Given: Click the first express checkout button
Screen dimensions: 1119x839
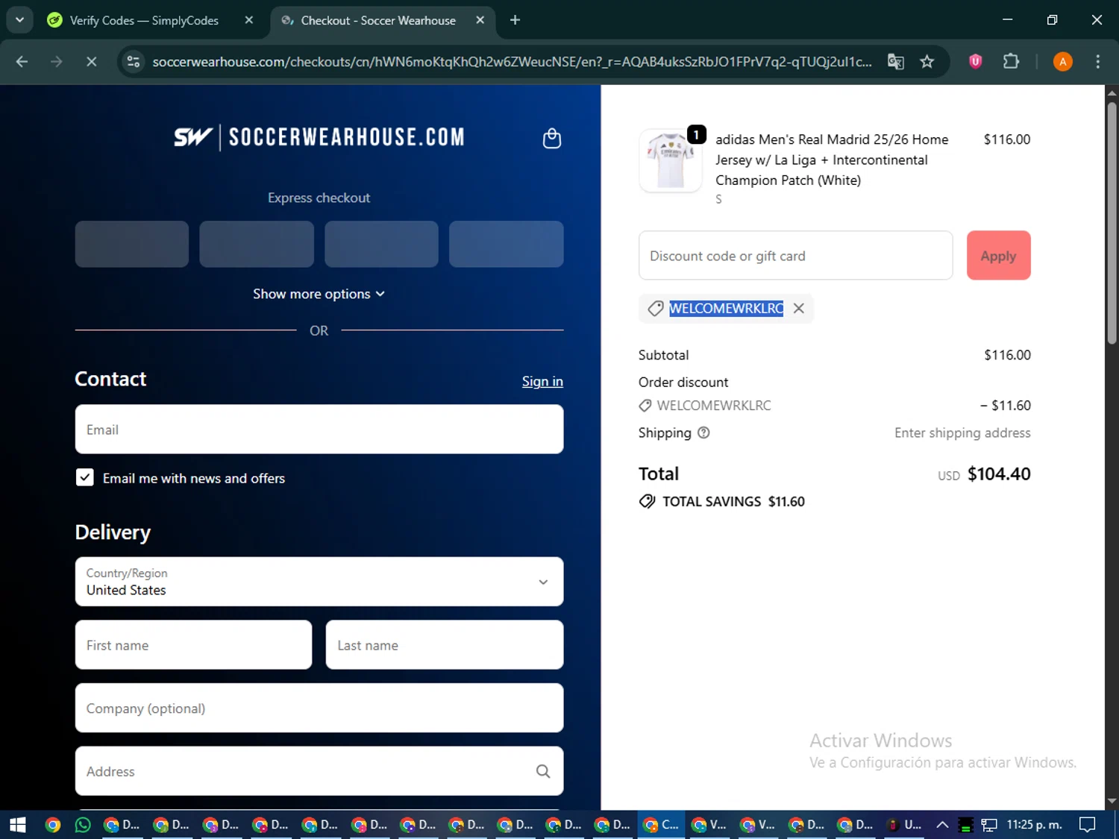Looking at the screenshot, I should coord(132,244).
